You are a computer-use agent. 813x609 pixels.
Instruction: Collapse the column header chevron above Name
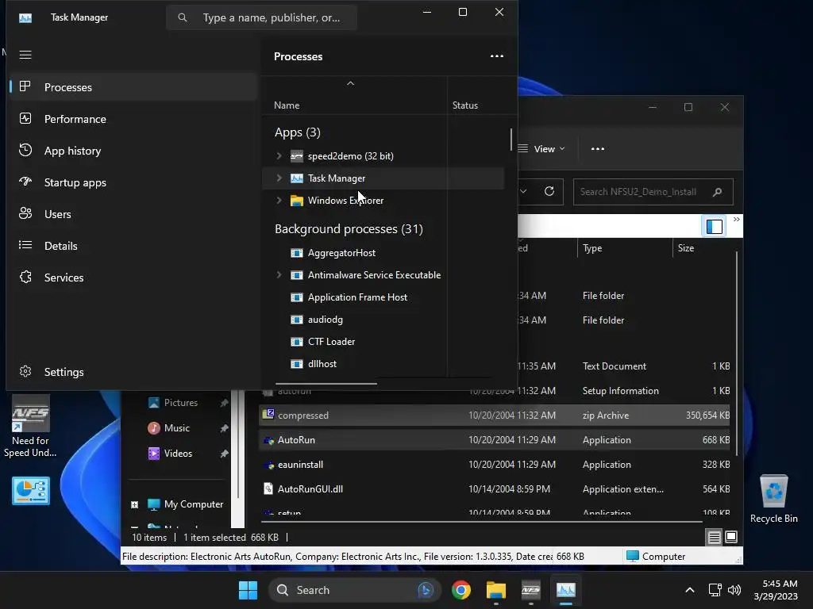[x=350, y=83]
